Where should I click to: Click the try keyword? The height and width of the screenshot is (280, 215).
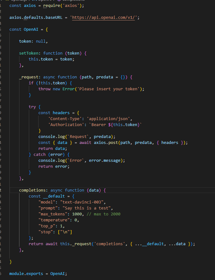(x=32, y=107)
